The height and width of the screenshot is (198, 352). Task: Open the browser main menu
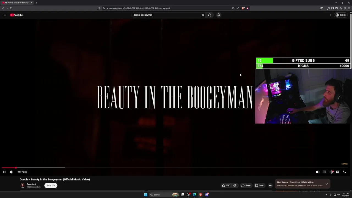(x=349, y=8)
